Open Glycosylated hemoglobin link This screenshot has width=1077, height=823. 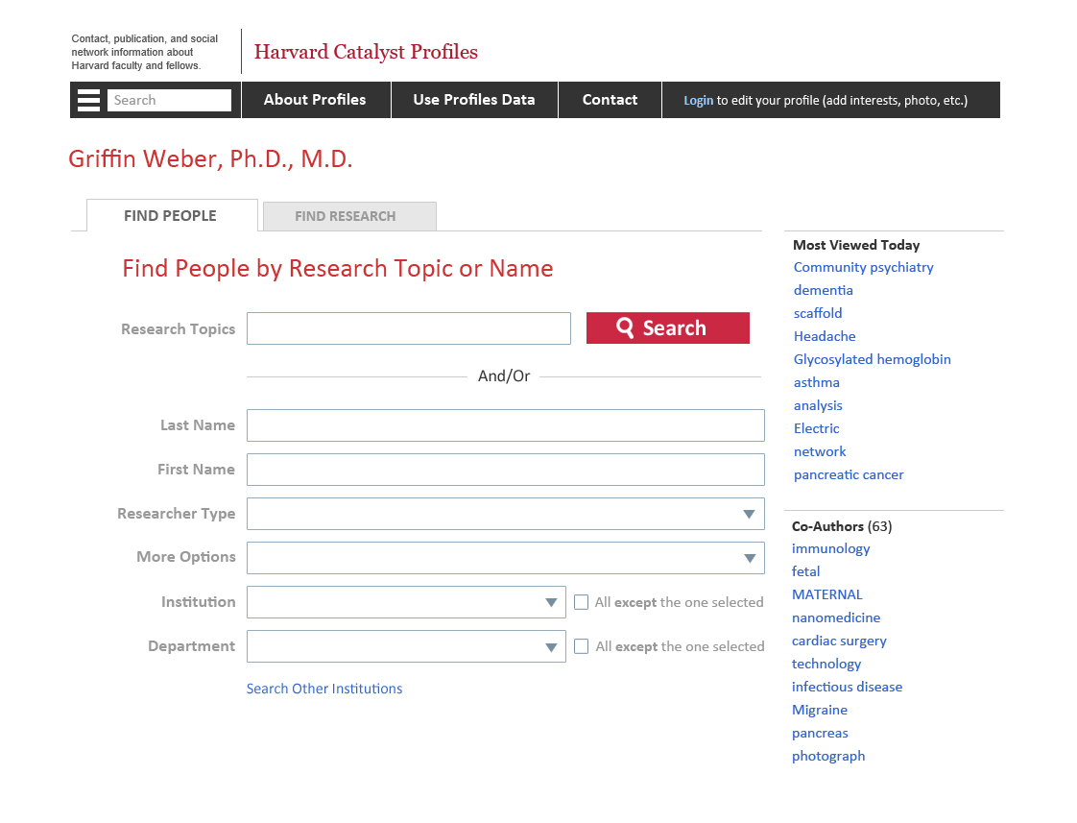coord(873,359)
